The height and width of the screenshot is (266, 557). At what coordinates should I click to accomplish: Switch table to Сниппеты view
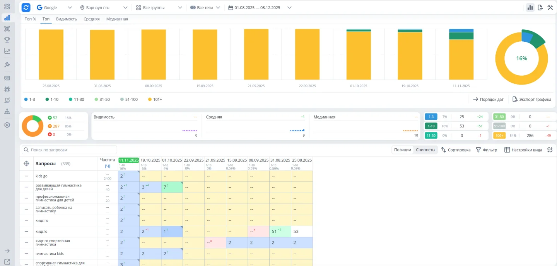(x=425, y=150)
